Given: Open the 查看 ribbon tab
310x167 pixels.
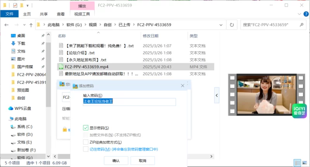Looking at the screenshot, I should 61,14.
